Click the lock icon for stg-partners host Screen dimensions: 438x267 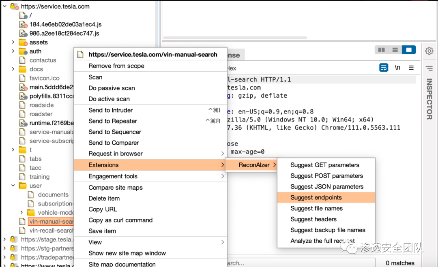point(13,248)
